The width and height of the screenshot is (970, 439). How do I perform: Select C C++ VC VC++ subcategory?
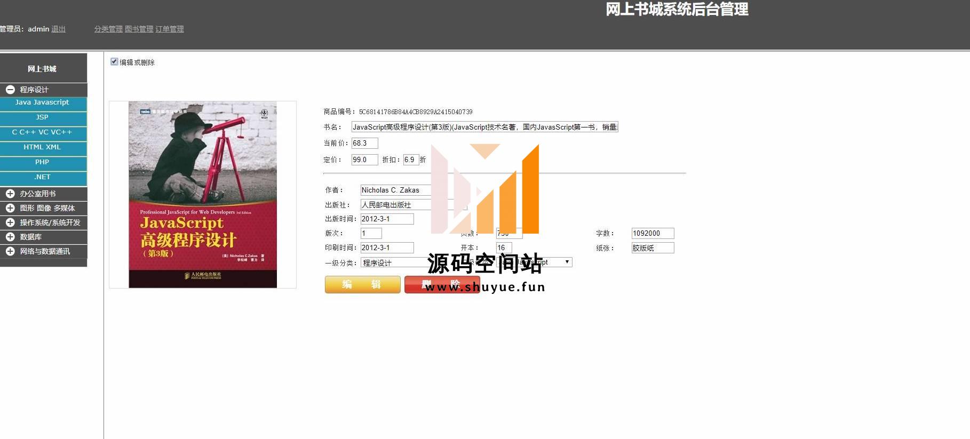(x=43, y=132)
